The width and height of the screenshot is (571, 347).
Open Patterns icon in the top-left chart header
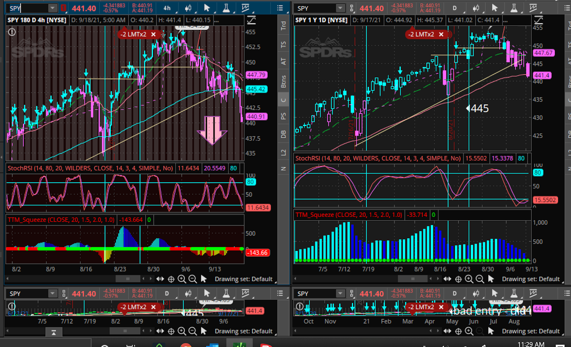pyautogui.click(x=245, y=8)
